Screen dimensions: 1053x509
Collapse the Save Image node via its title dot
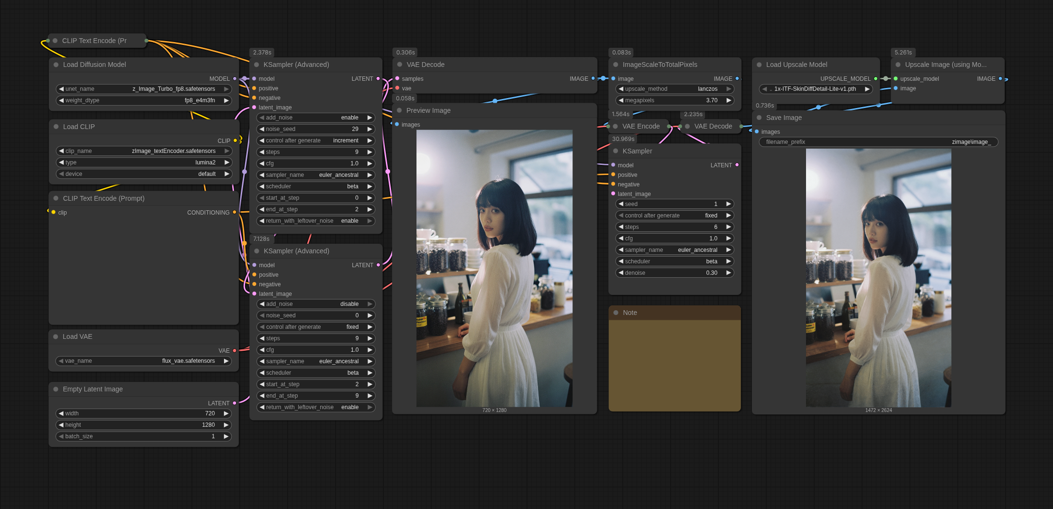point(759,118)
